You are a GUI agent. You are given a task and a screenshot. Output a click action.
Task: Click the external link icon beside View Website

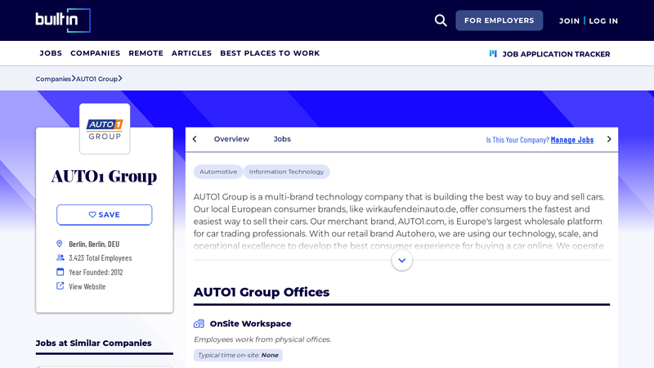click(60, 285)
